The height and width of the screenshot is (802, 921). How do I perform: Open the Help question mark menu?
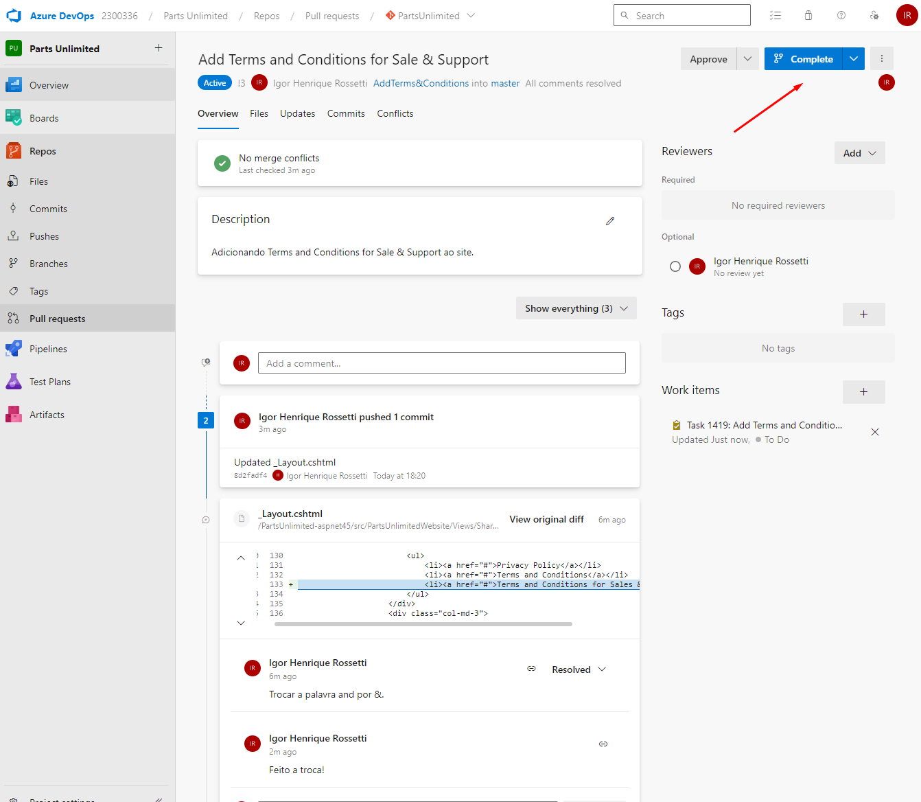(841, 14)
